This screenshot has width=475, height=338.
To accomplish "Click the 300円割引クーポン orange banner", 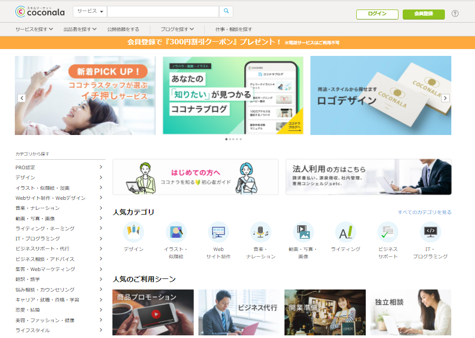I will coord(237,42).
